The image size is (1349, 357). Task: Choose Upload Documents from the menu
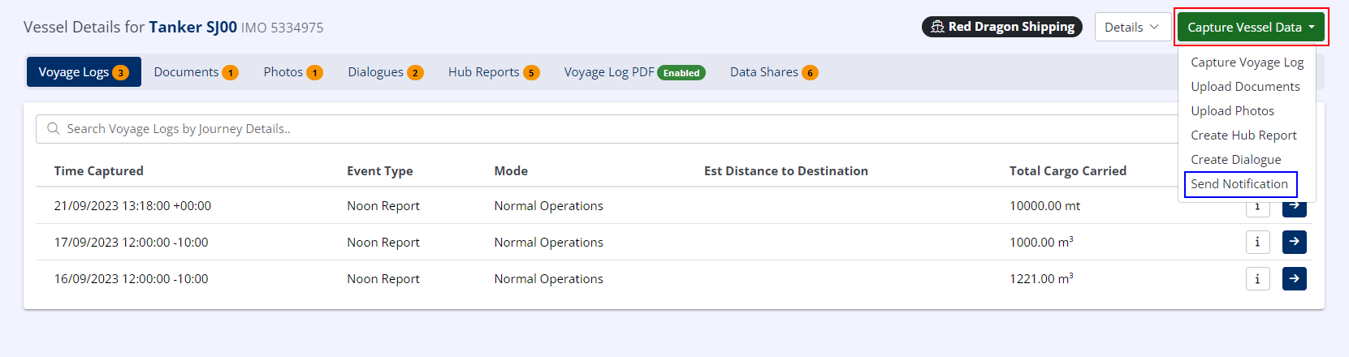coord(1245,87)
